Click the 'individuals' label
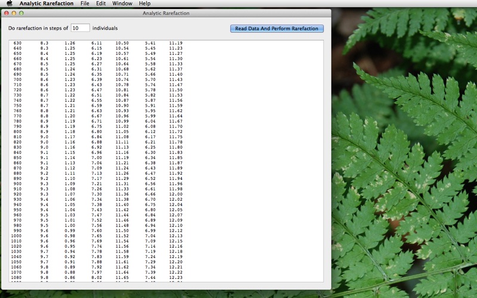The height and width of the screenshot is (298, 477). click(x=105, y=28)
